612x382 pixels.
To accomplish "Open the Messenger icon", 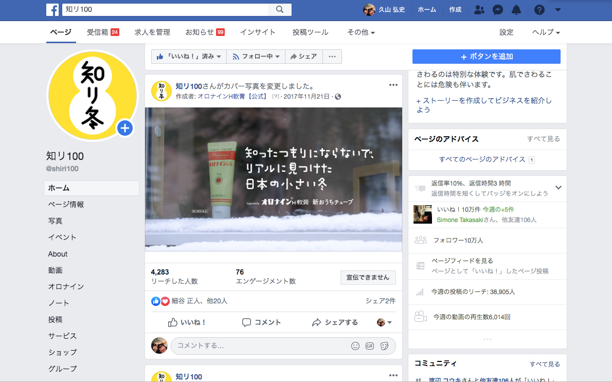I will point(497,10).
